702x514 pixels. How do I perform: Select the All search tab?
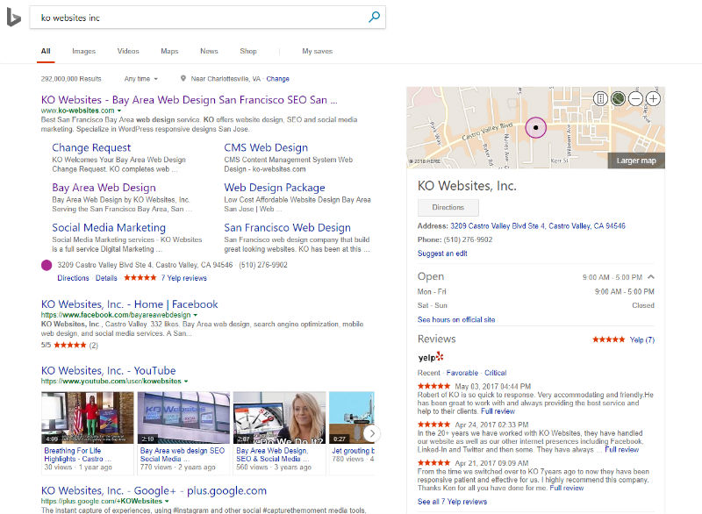pyautogui.click(x=46, y=51)
